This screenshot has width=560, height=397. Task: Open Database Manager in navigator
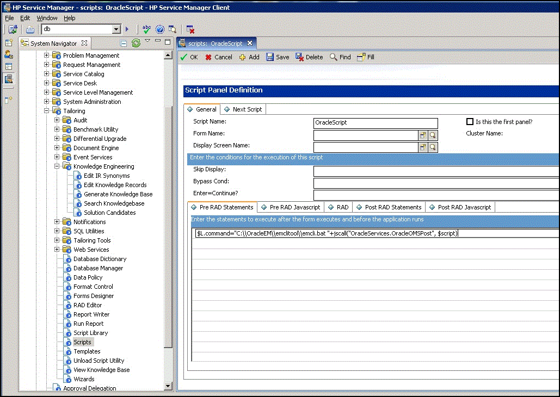tap(98, 268)
